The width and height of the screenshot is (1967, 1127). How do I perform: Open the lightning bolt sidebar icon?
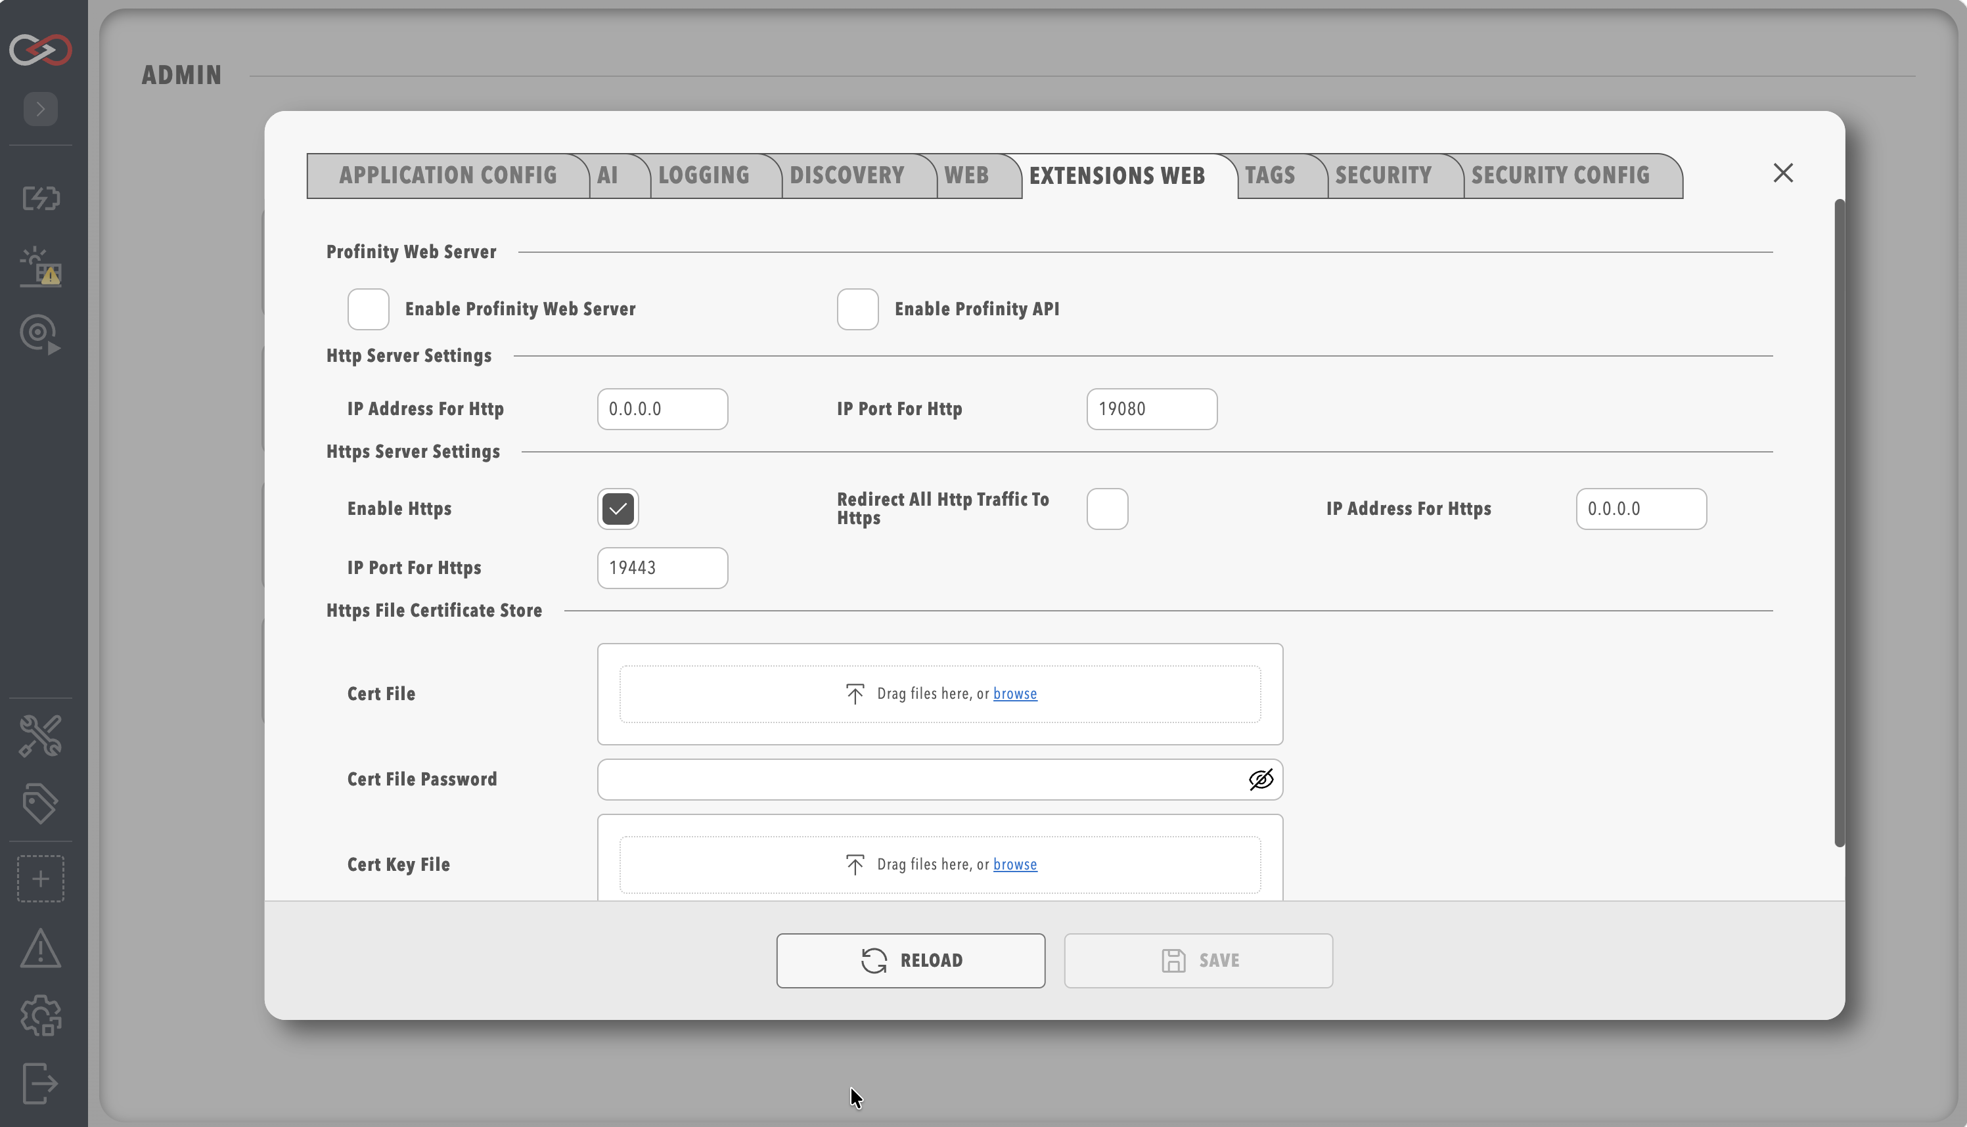click(x=40, y=198)
